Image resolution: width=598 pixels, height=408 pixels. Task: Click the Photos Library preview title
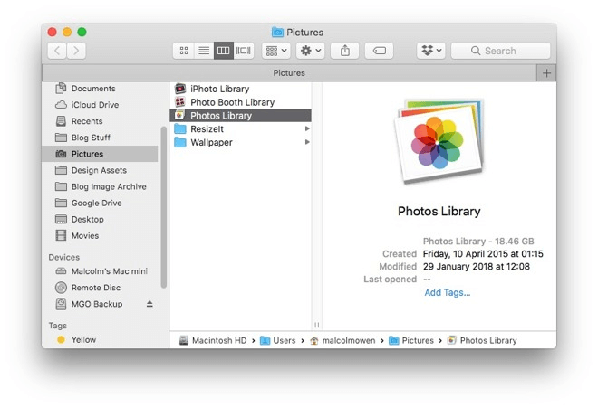tap(439, 211)
